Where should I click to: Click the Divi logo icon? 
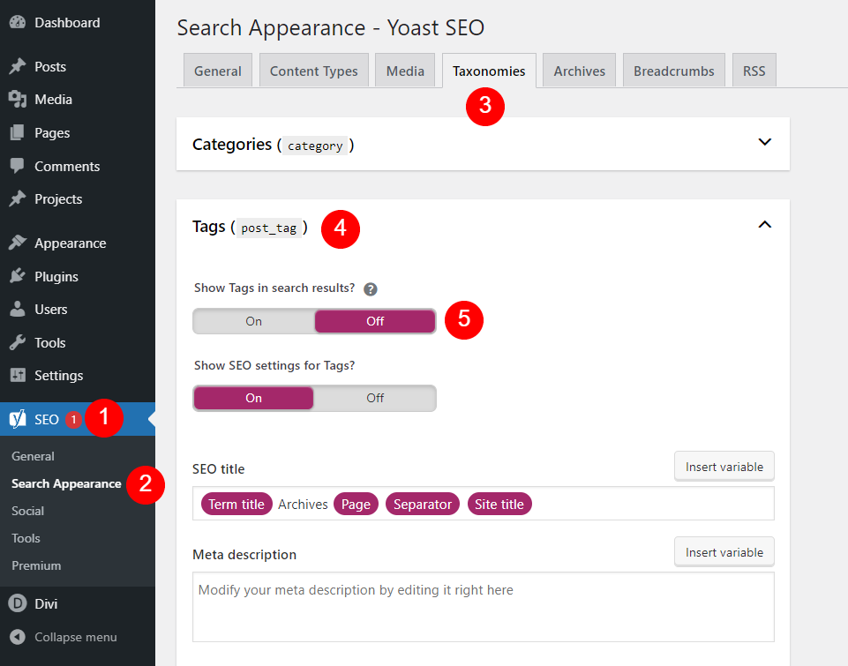[x=18, y=603]
